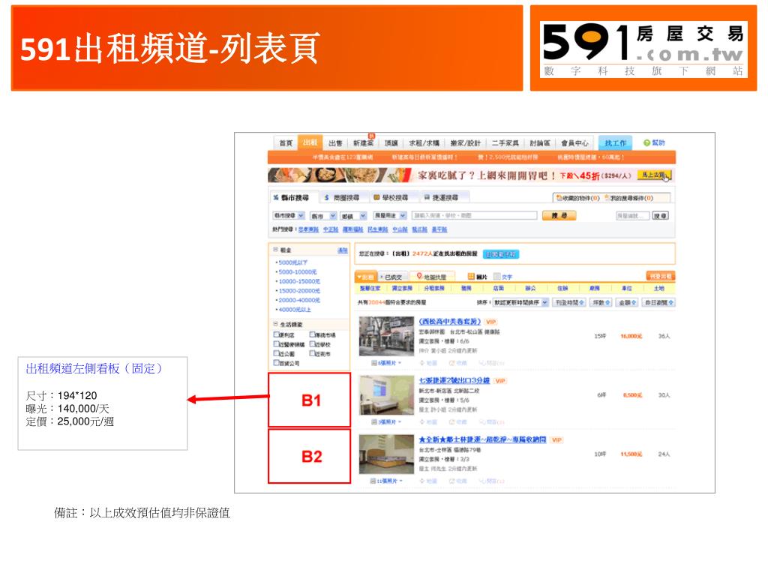This screenshot has width=768, height=576.
Task: Sort by 坪數 arrow button
Action: 601,303
